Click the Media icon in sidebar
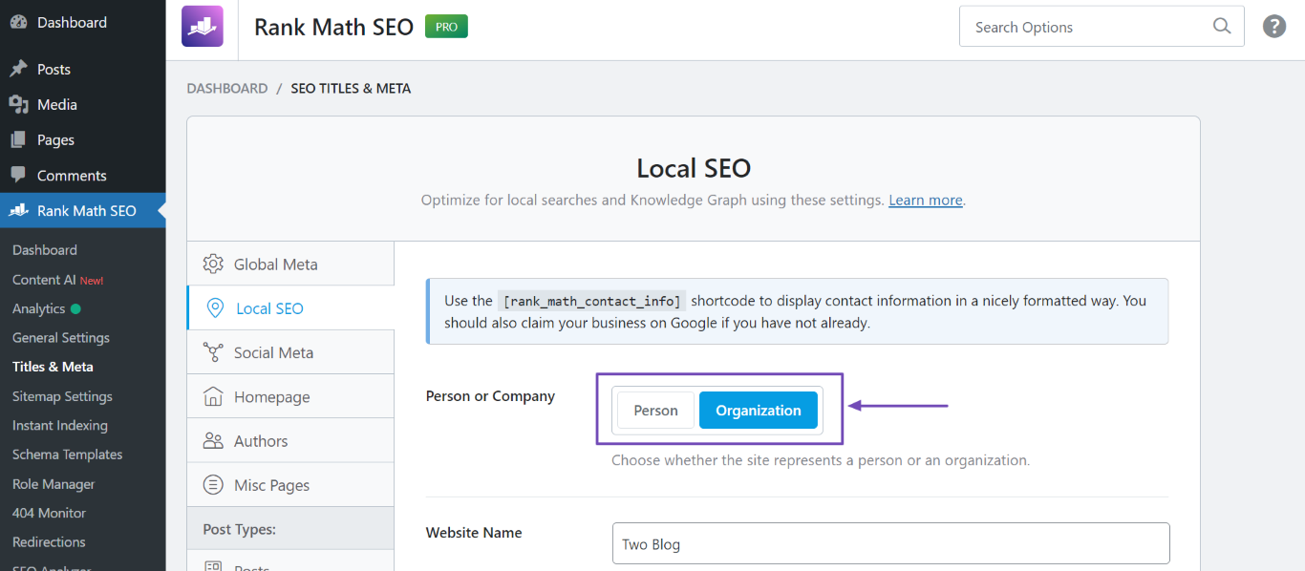Screen dimensions: 1305x571 [x=18, y=104]
